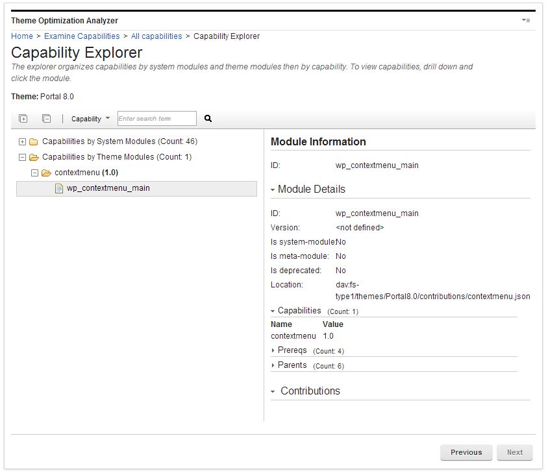
Task: Run the search with the magnifier icon
Action: point(208,118)
